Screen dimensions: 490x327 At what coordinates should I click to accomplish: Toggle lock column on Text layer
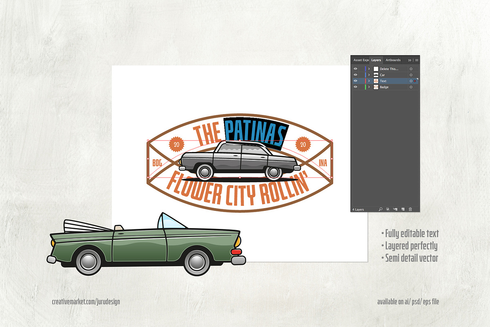(362, 81)
